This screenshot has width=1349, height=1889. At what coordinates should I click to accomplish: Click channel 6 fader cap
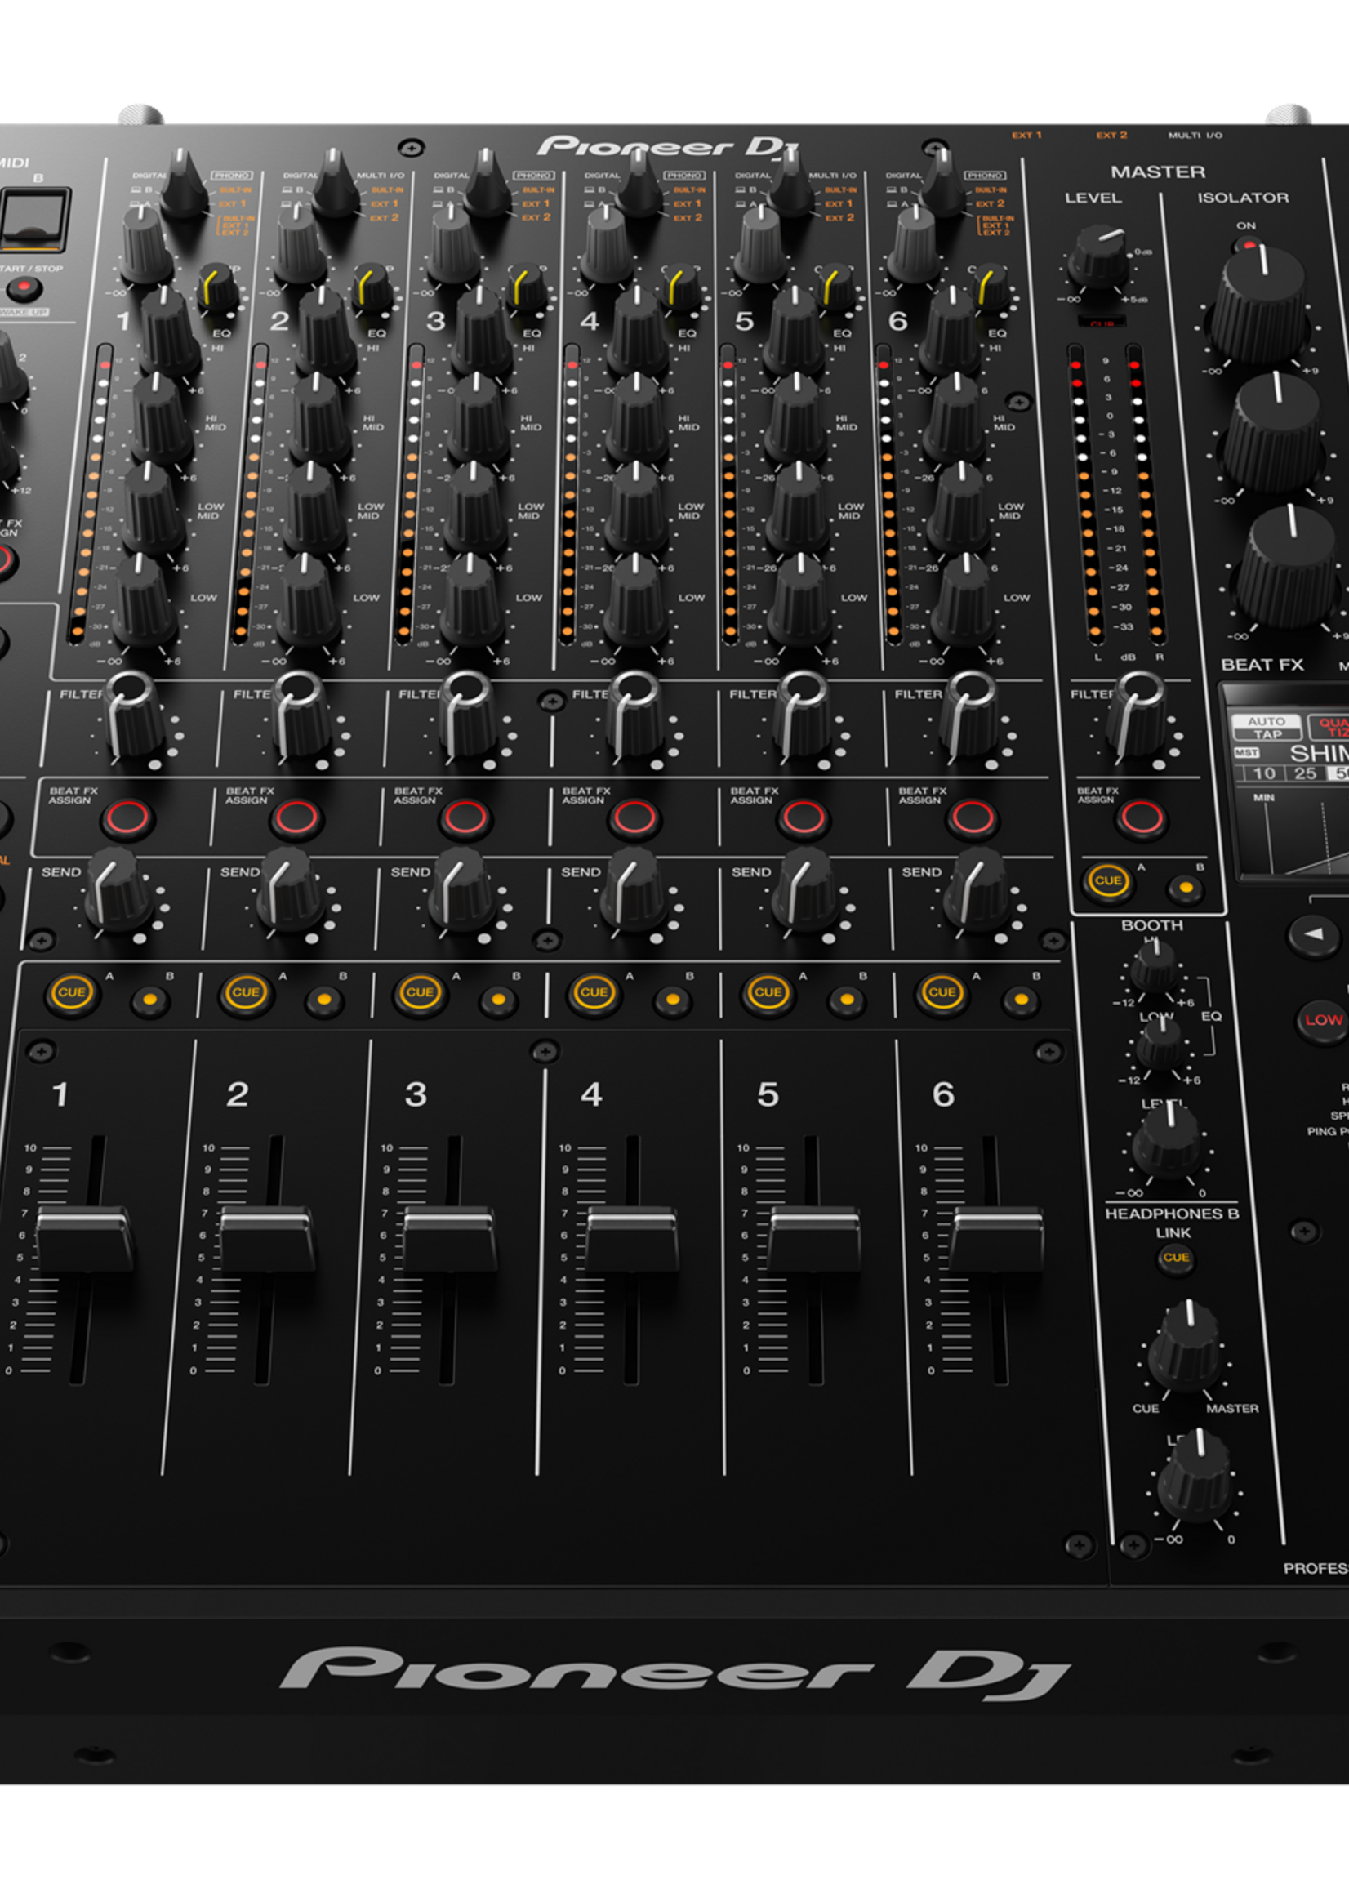tap(997, 1240)
